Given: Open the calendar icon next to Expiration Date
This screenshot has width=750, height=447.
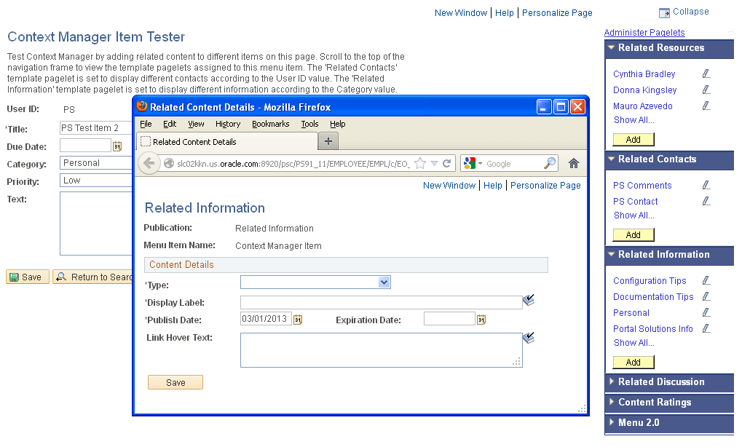Looking at the screenshot, I should 481,318.
